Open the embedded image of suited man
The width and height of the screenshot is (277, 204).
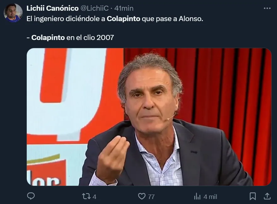click(x=149, y=117)
